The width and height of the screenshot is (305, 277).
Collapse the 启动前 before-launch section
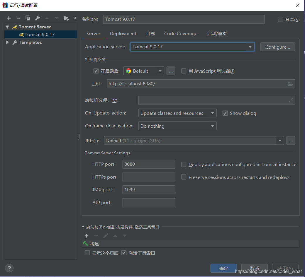point(83,227)
